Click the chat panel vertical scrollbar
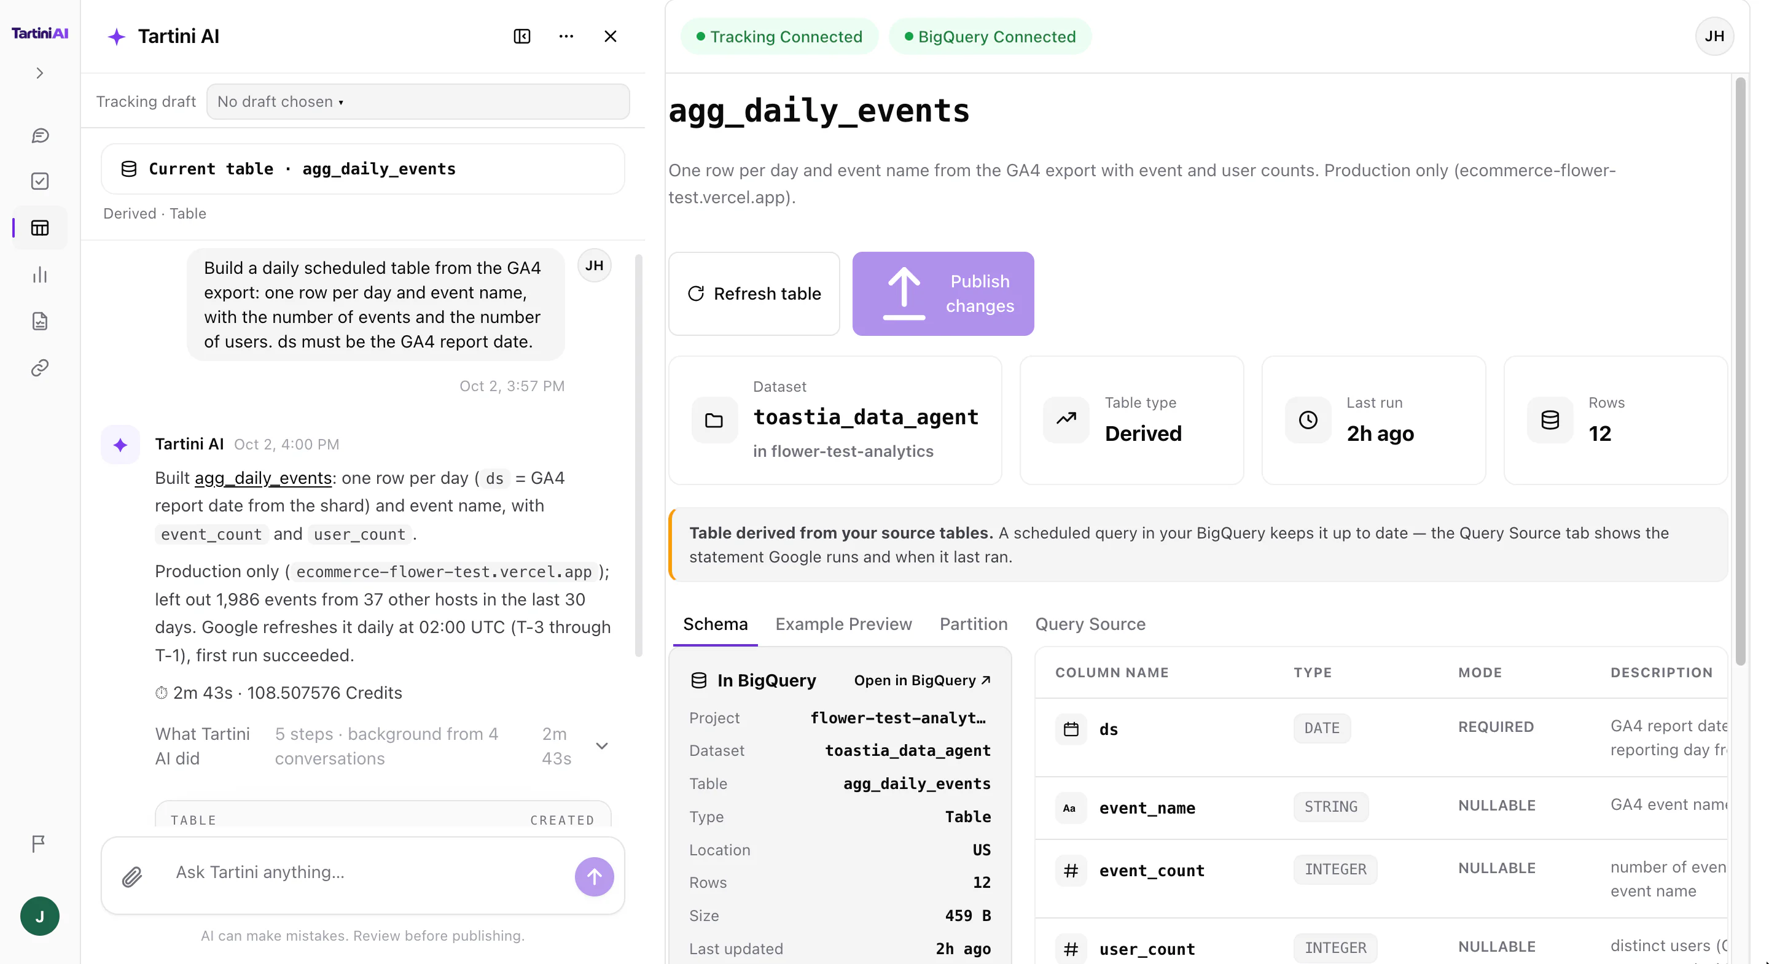This screenshot has height=964, width=1769. coord(639,456)
